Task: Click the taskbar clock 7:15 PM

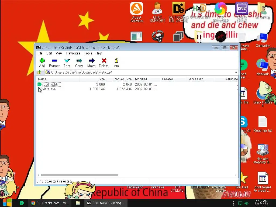Action: coord(261,203)
